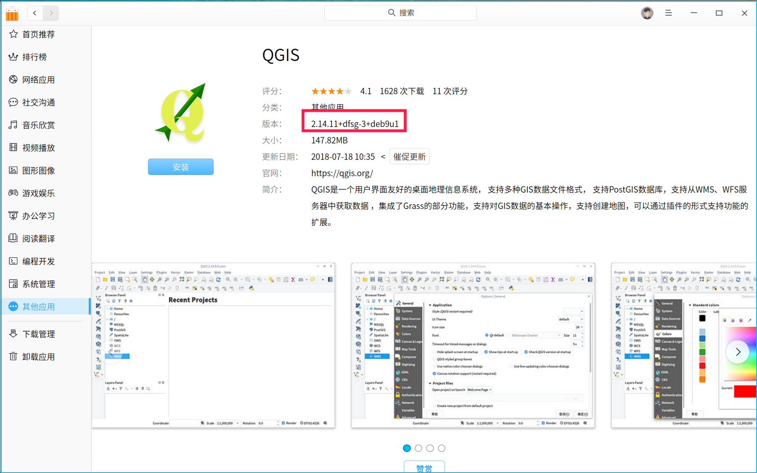This screenshot has width=757, height=473.
Task: Select the 系统管理 category icon
Action: coord(13,284)
